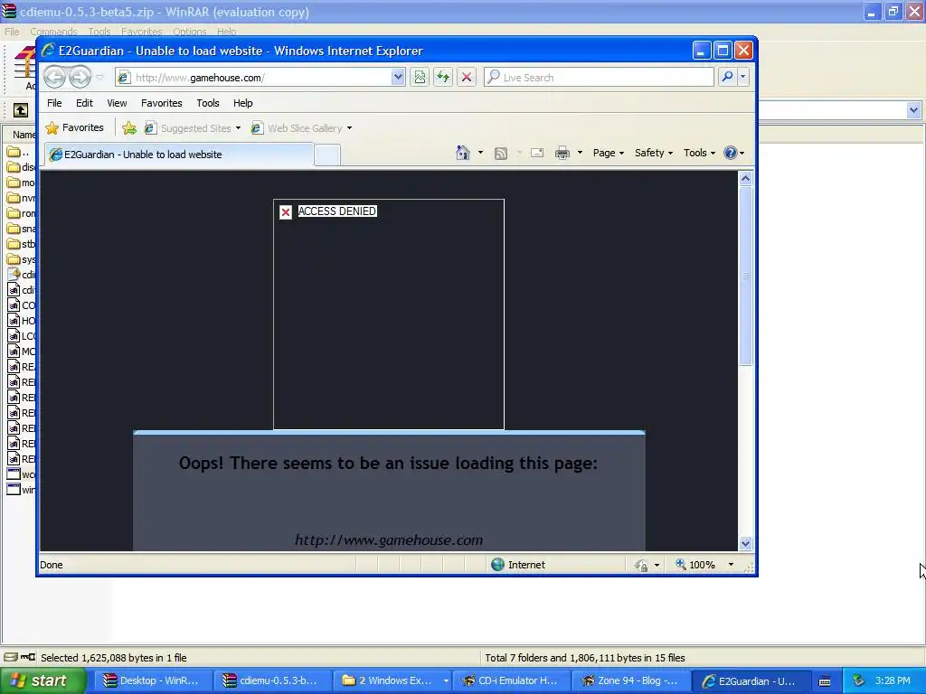The height and width of the screenshot is (694, 926).
Task: Open the Tools dropdown in command bar
Action: click(699, 153)
